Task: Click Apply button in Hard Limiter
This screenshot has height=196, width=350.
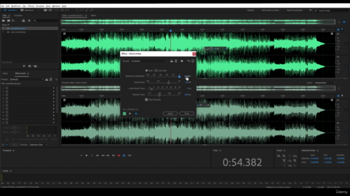Action: [170, 114]
